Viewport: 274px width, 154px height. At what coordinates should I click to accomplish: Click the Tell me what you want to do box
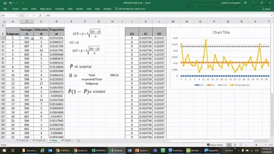coord(130,9)
